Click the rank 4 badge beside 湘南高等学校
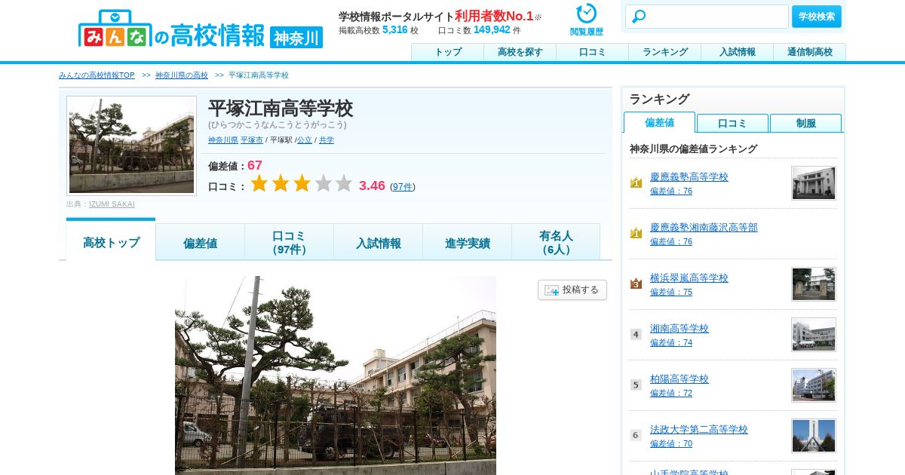This screenshot has width=905, height=475. click(636, 334)
